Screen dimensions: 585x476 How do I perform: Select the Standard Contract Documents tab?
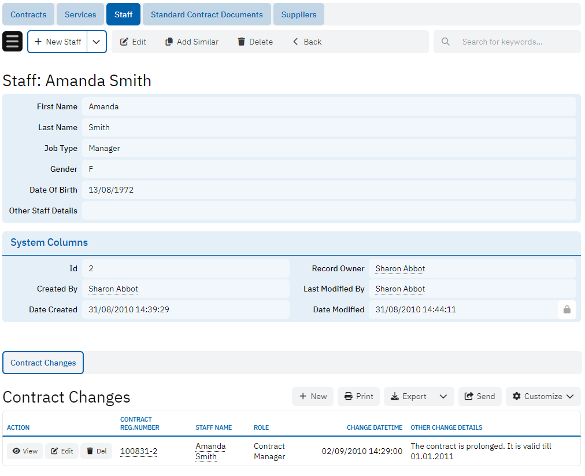pyautogui.click(x=206, y=14)
